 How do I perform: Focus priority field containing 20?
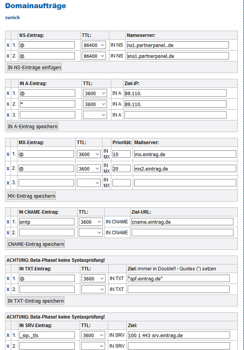tap(122, 169)
